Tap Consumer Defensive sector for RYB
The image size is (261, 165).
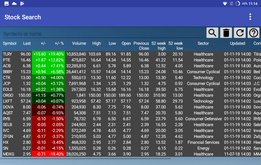pos(203,119)
